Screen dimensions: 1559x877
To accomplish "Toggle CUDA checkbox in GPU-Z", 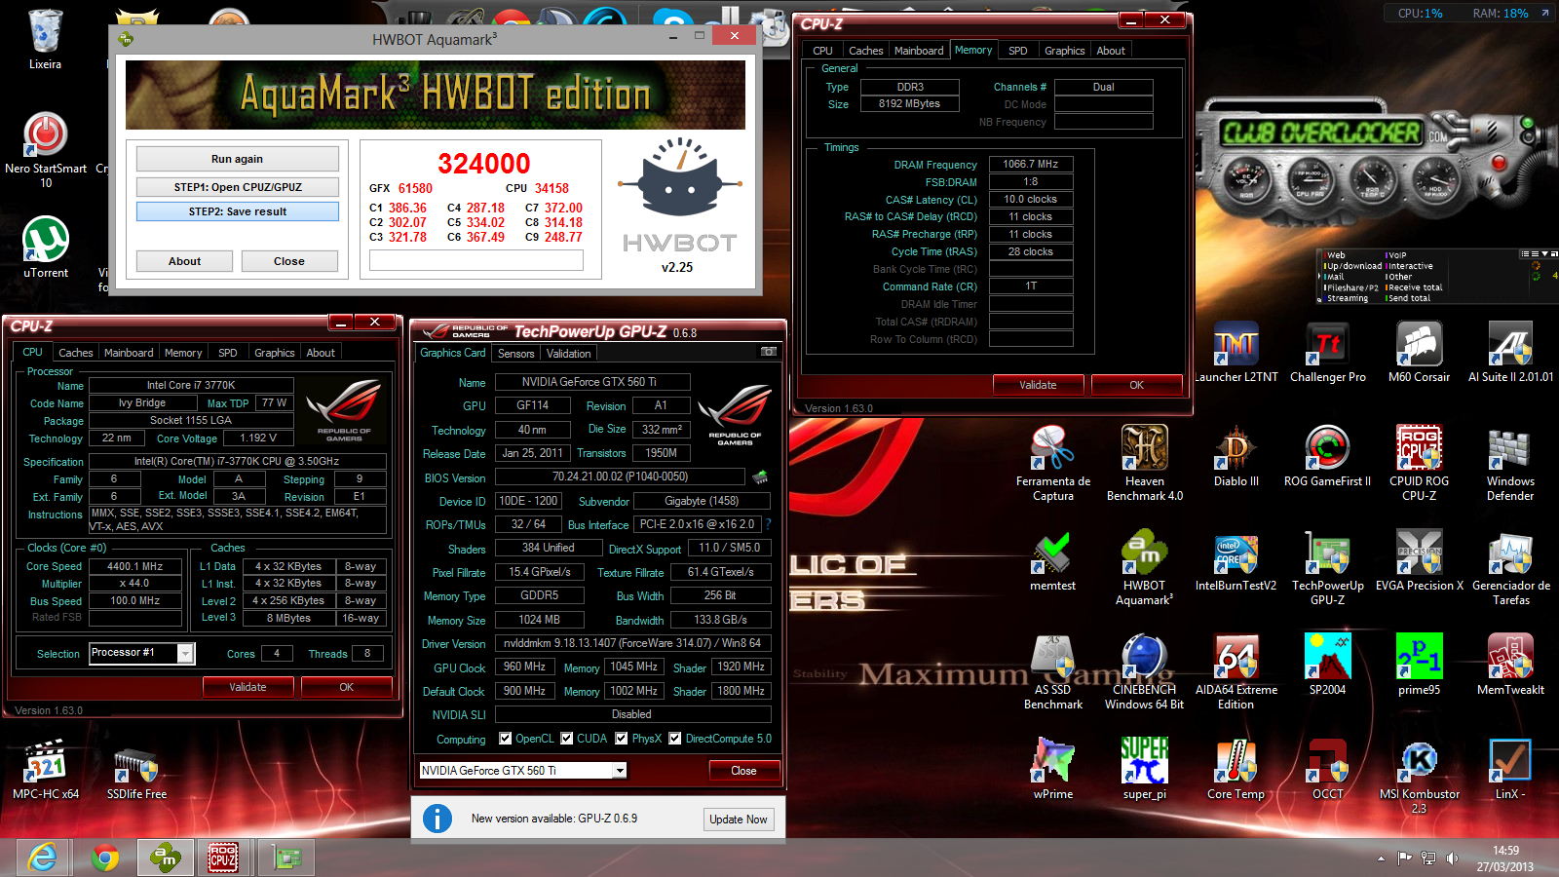I will pos(567,739).
